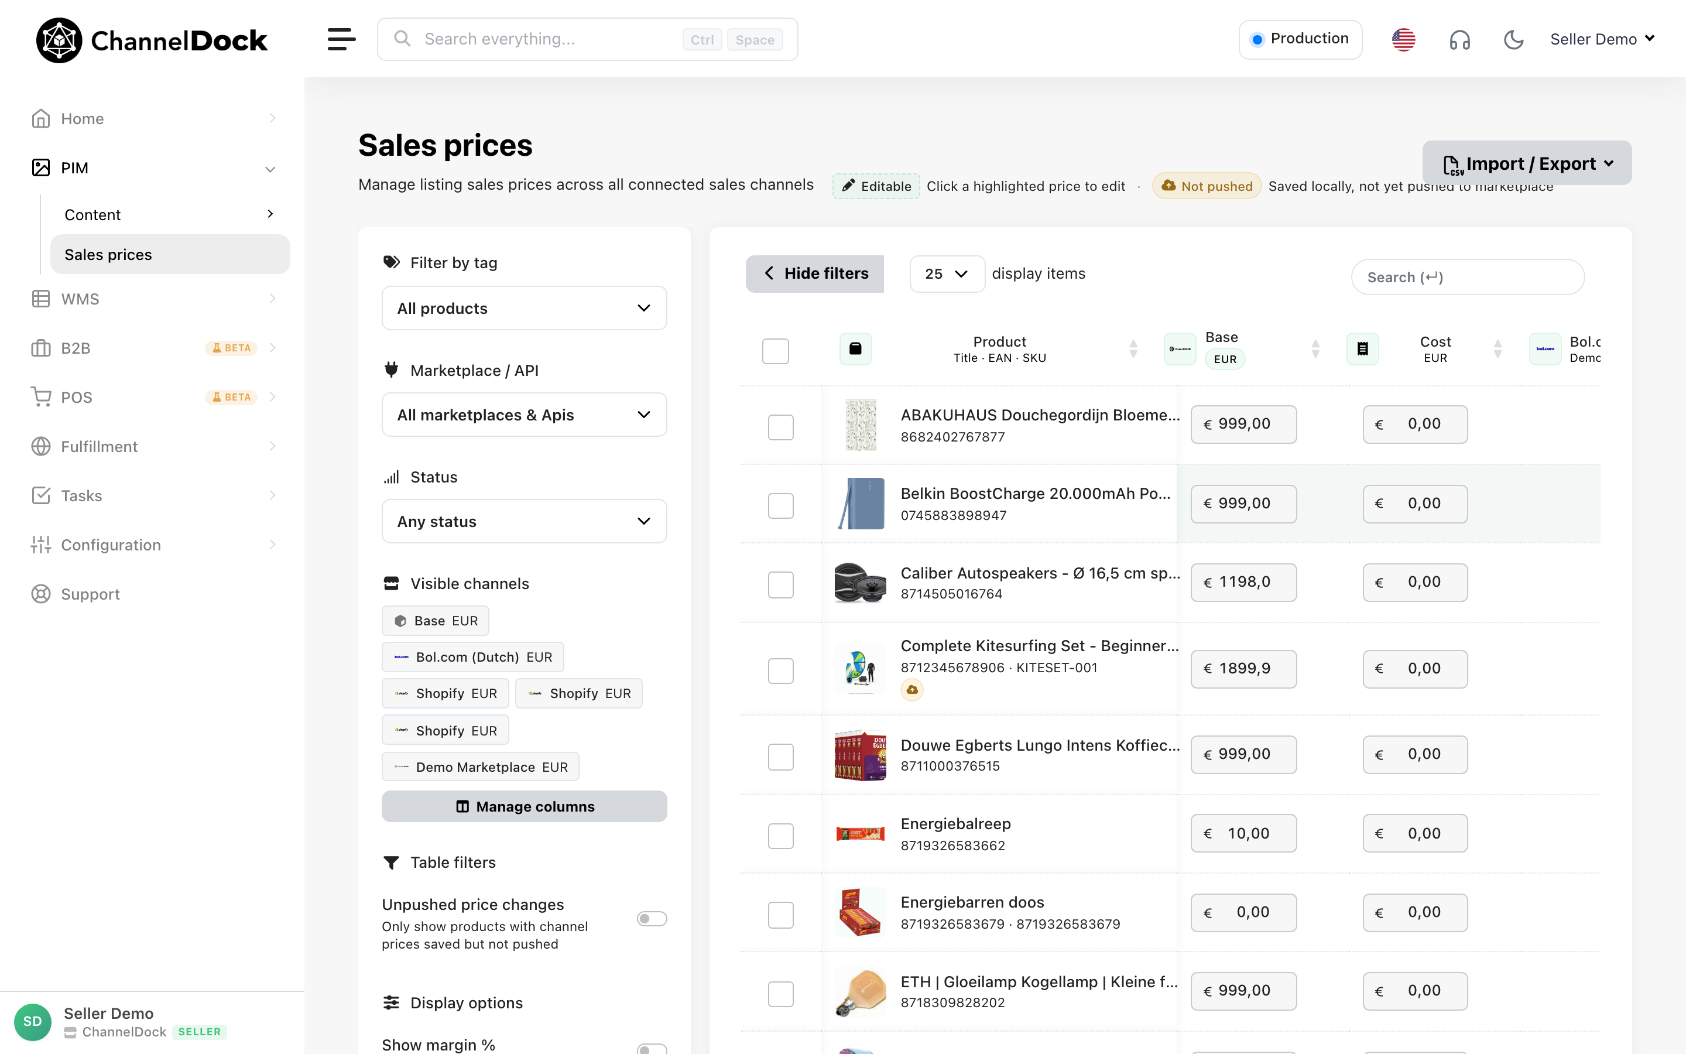Toggle Demo Marketplace EUR channel chip
This screenshot has height=1054, width=1686.
[480, 767]
